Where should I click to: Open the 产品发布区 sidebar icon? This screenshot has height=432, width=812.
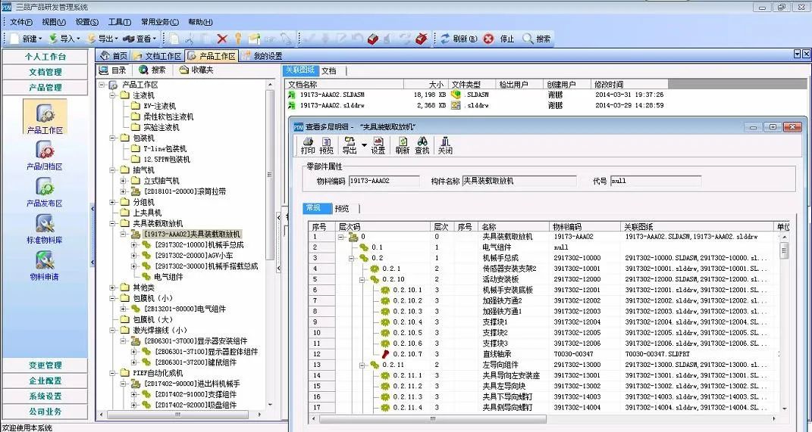point(45,192)
